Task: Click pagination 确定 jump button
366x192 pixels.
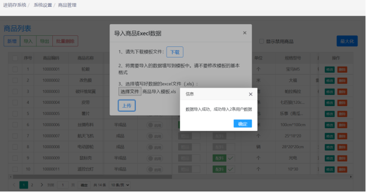Action: 84,185
